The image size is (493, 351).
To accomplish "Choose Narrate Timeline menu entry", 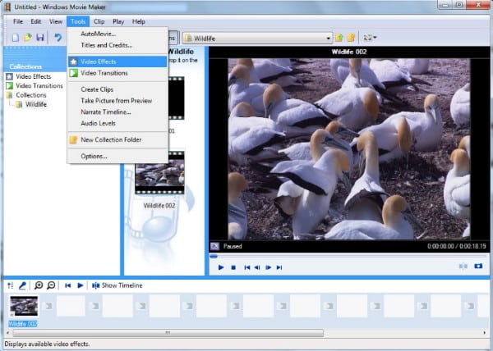I will (x=117, y=112).
